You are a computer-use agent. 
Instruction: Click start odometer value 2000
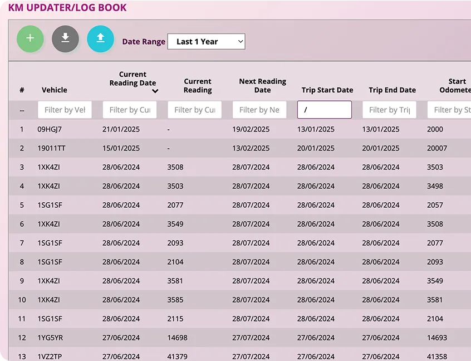[435, 129]
